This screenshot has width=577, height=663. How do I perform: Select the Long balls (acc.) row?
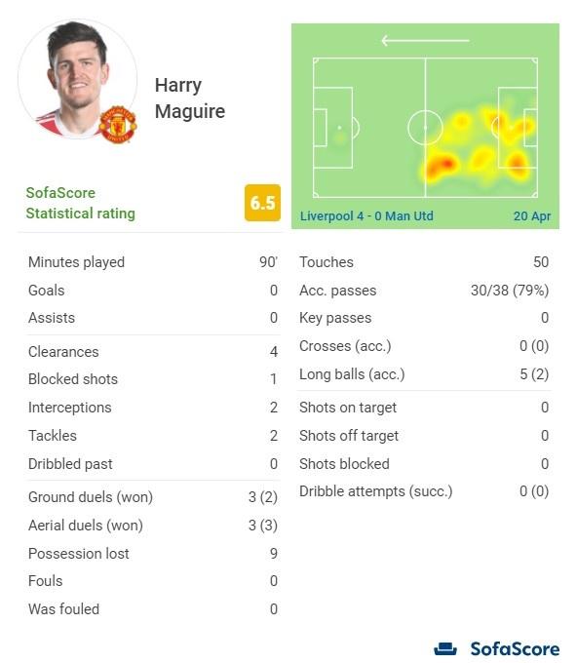pos(424,374)
